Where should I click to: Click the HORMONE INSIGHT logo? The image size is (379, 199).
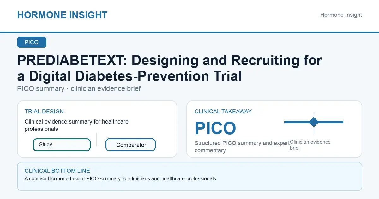(62, 15)
